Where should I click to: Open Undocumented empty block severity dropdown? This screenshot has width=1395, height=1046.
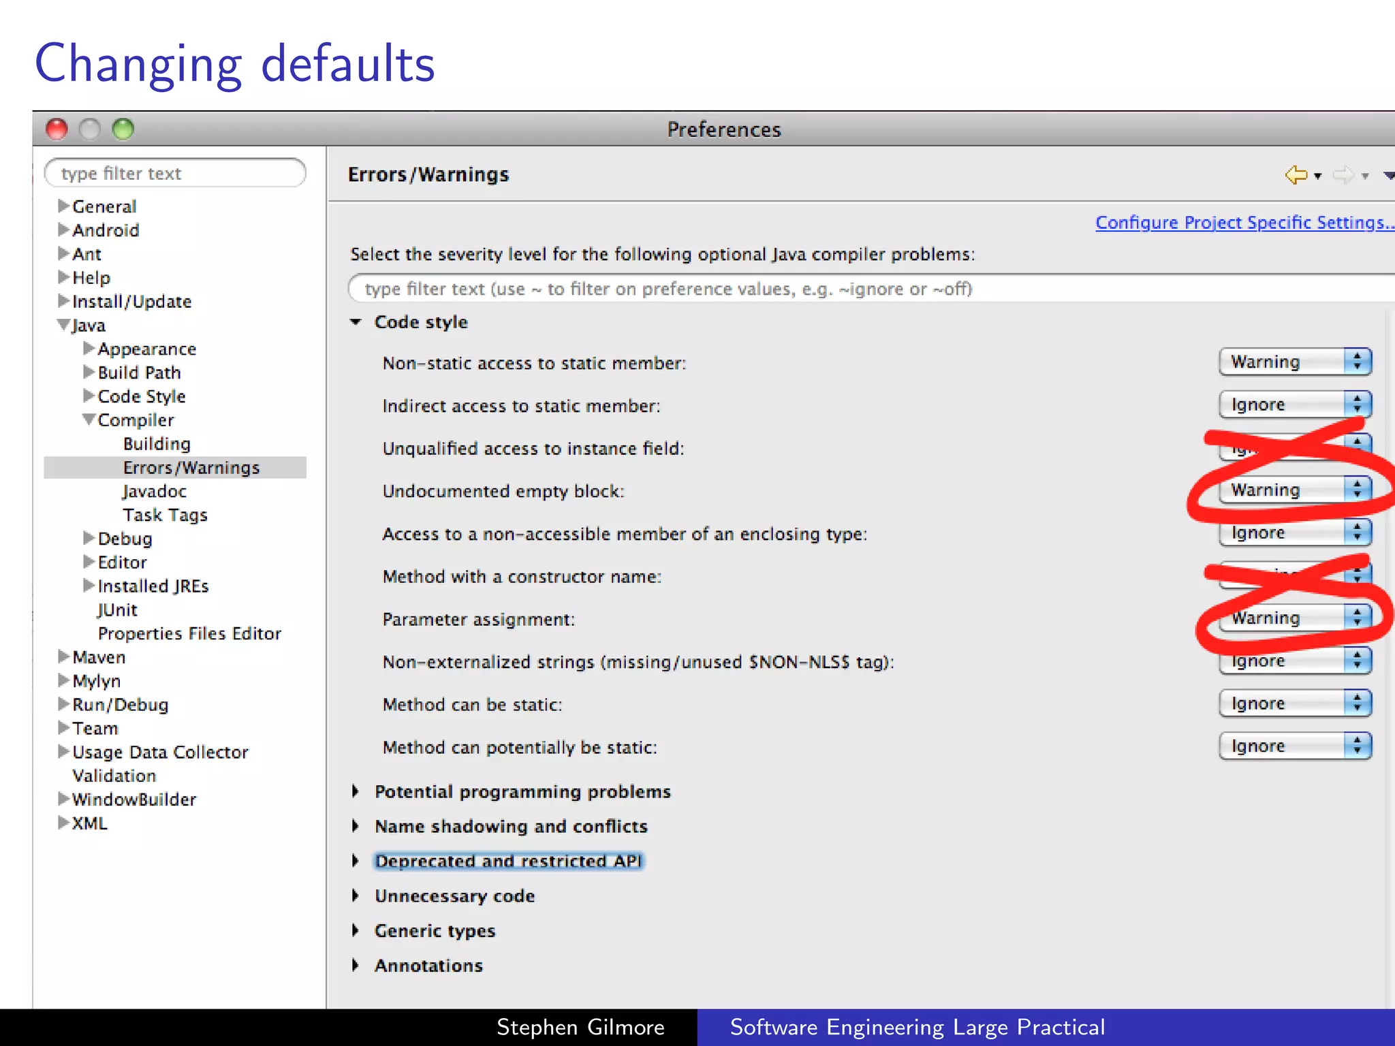click(1295, 490)
